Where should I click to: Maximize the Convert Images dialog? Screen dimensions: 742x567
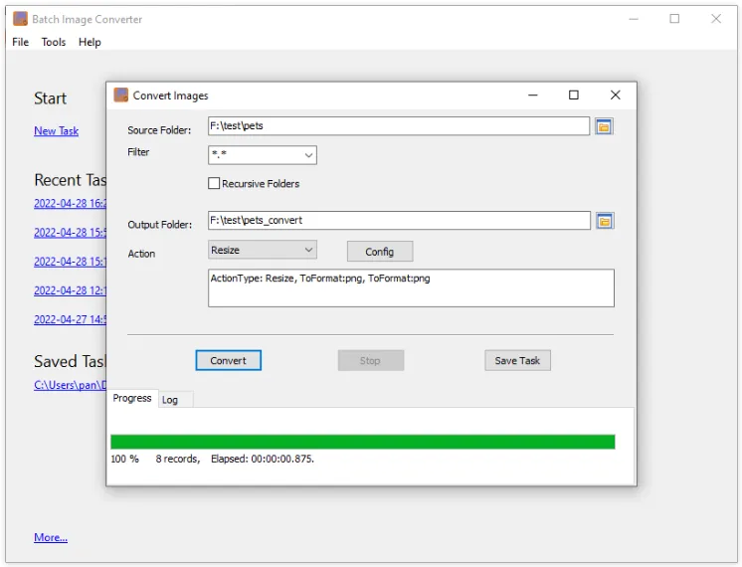pos(574,95)
